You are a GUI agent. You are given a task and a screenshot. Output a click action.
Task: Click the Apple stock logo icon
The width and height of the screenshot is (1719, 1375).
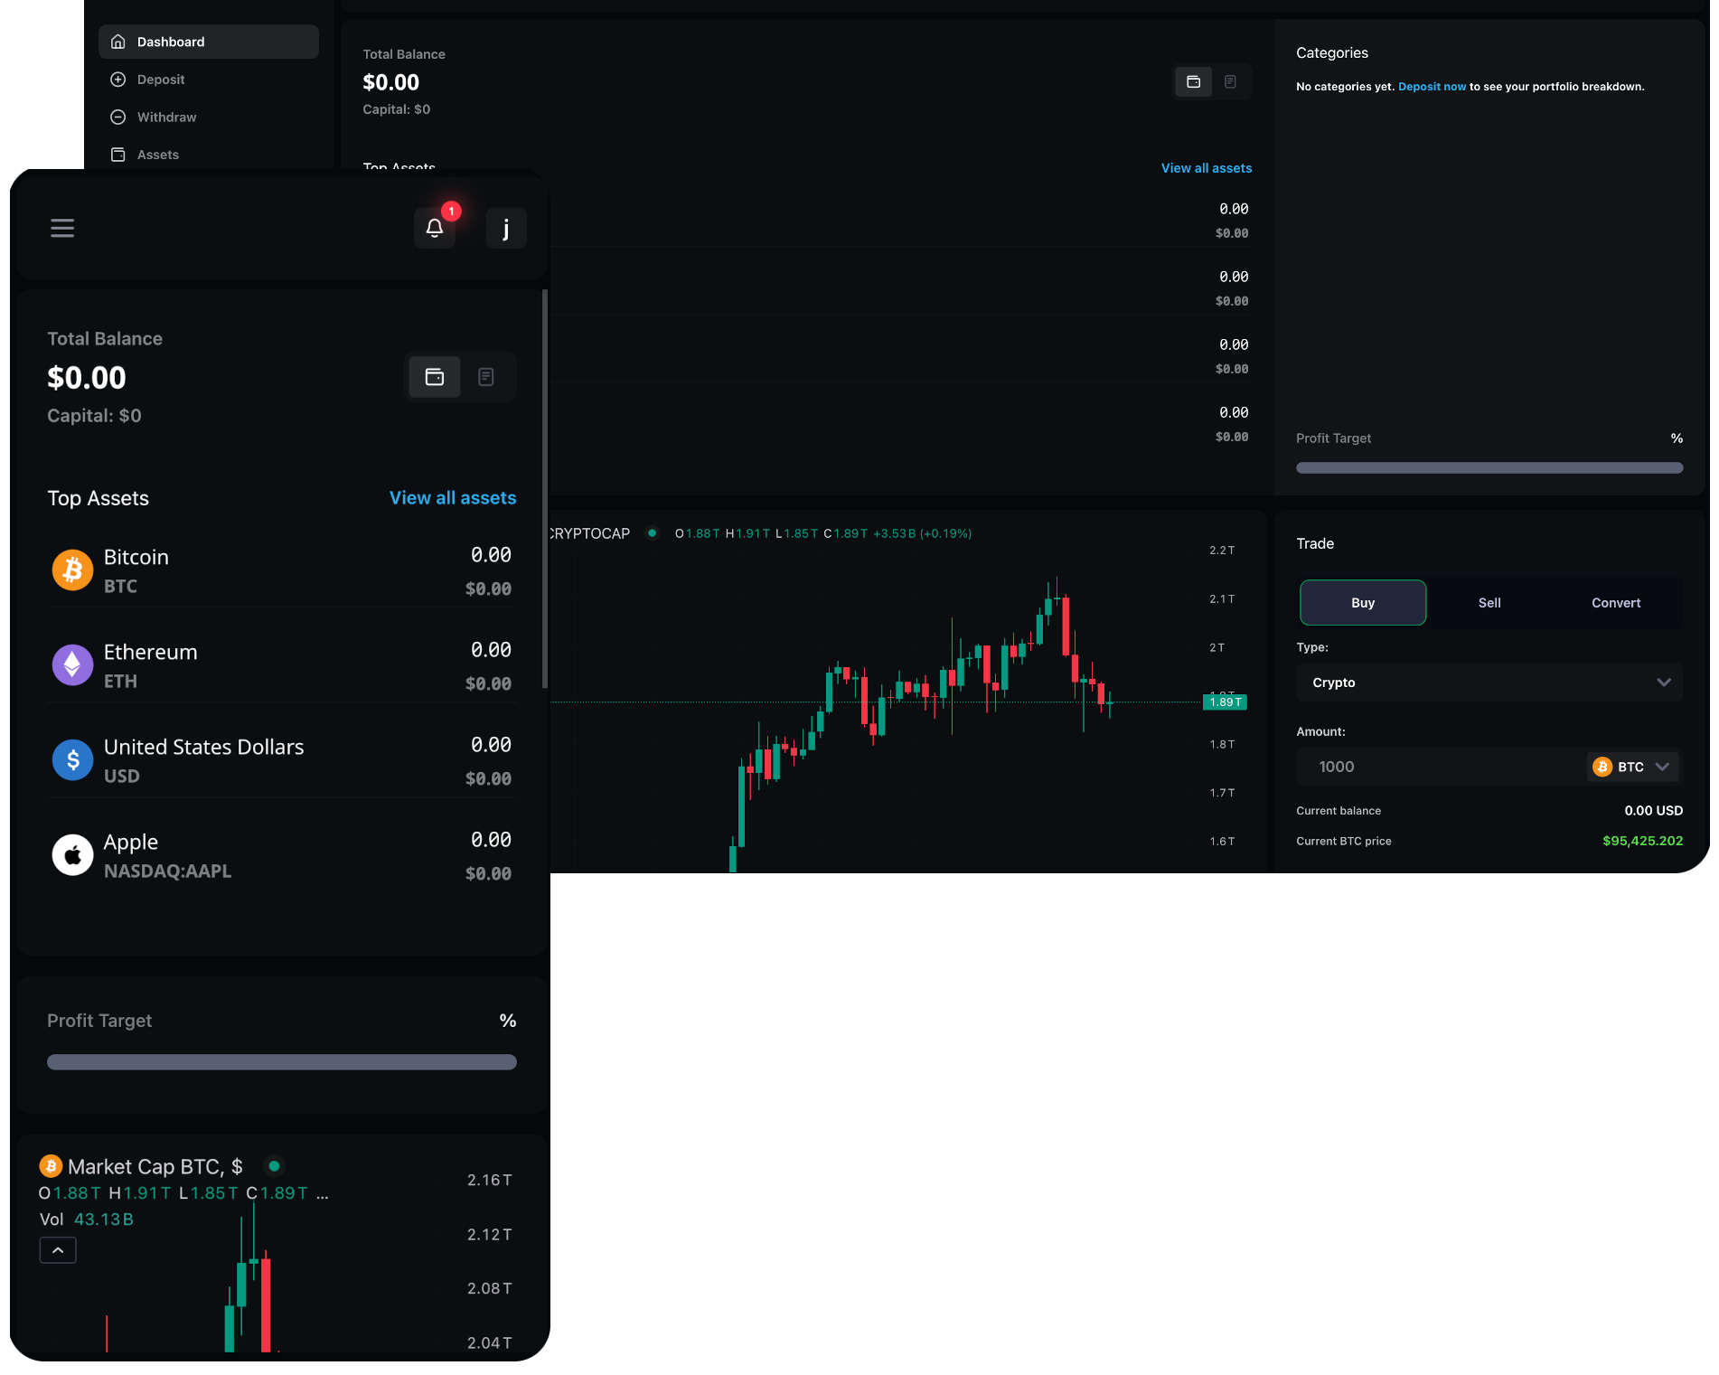click(72, 855)
